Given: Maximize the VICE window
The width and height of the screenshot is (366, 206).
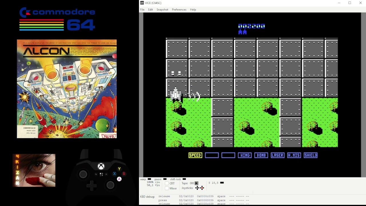Looking at the screenshot, I should click(350, 3).
